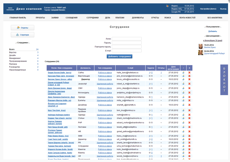Delete Терон Шарлиз row red X
The width and height of the screenshot is (230, 162).
tap(189, 143)
